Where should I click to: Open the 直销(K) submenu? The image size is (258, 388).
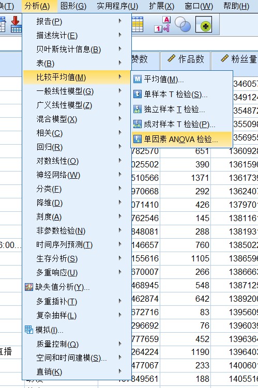point(77,371)
